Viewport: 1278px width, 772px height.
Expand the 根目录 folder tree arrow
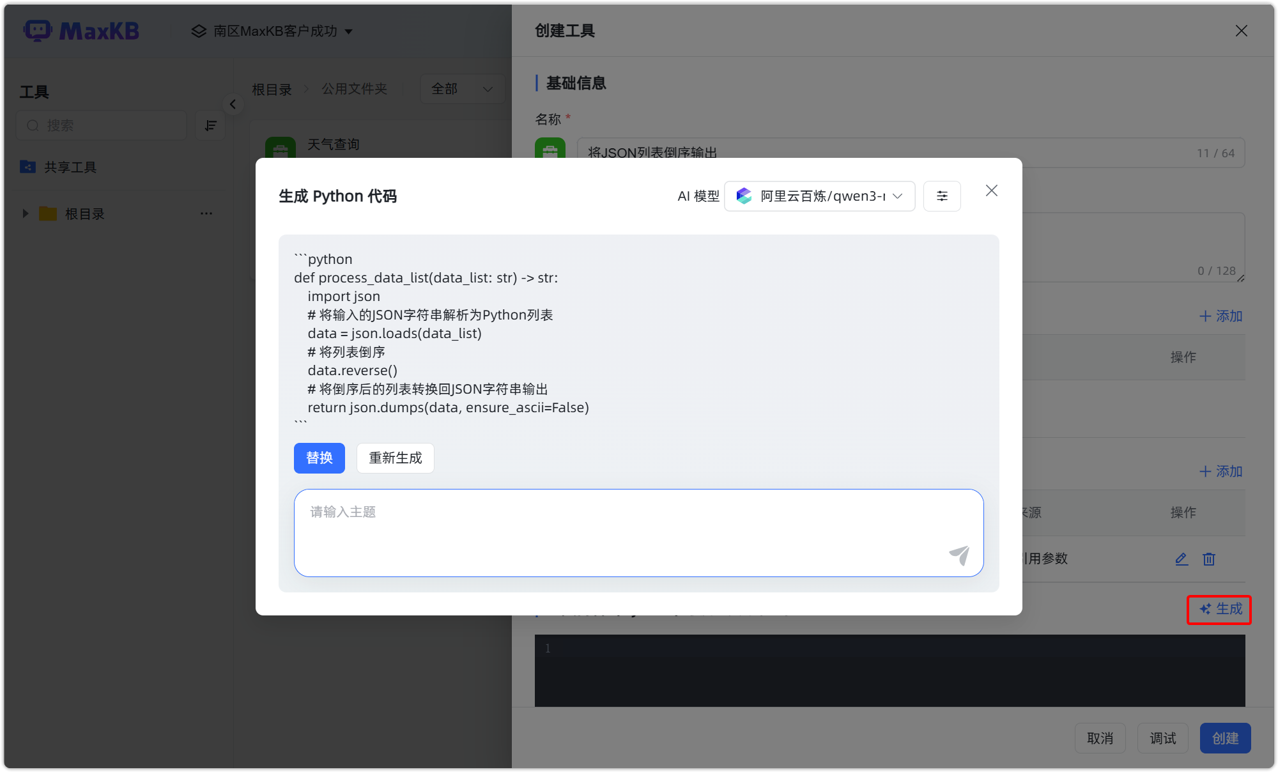[x=26, y=213]
